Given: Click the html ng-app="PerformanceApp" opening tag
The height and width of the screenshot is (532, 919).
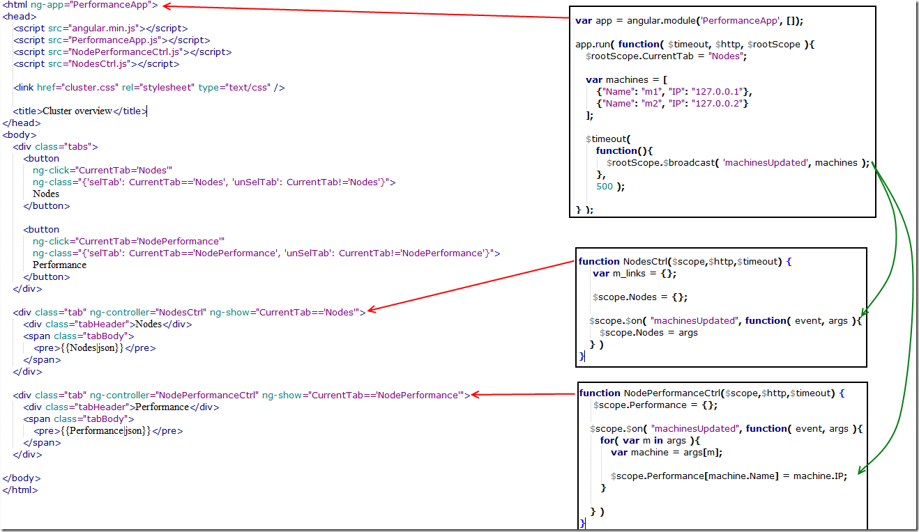Looking at the screenshot, I should 81,5.
